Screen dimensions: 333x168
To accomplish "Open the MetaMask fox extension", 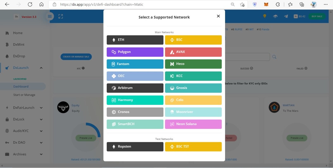I will tap(266, 4).
